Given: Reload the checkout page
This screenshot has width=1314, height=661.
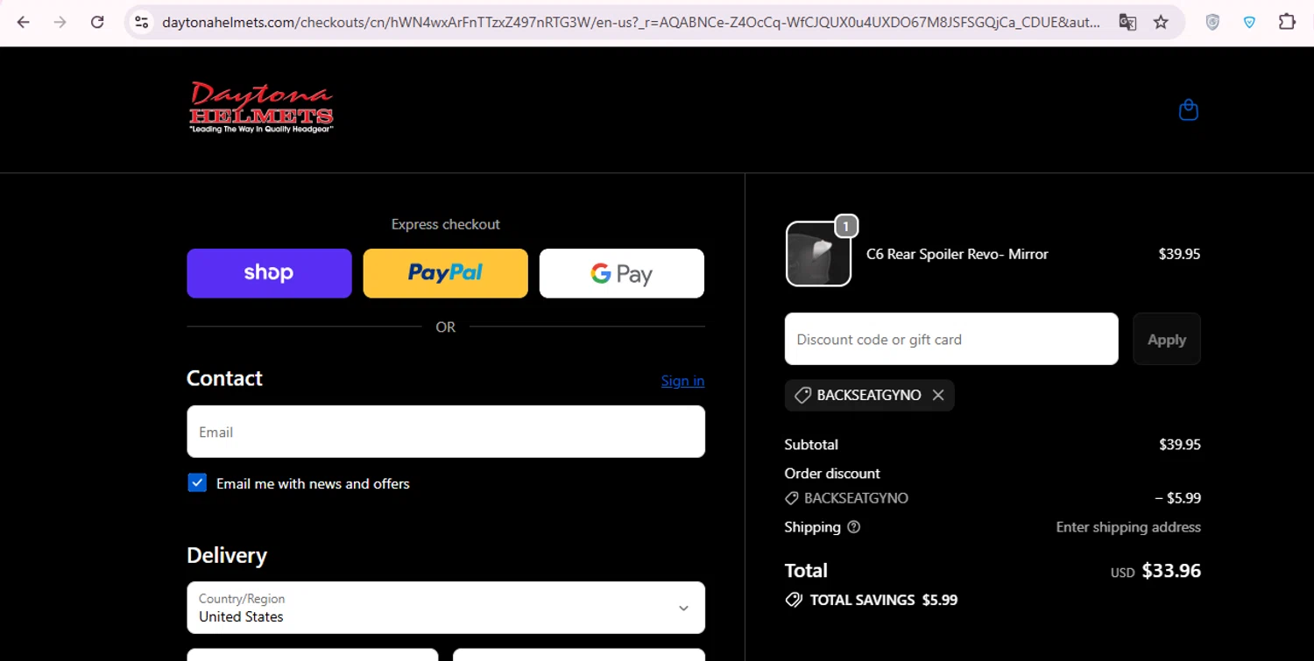Looking at the screenshot, I should tap(97, 22).
